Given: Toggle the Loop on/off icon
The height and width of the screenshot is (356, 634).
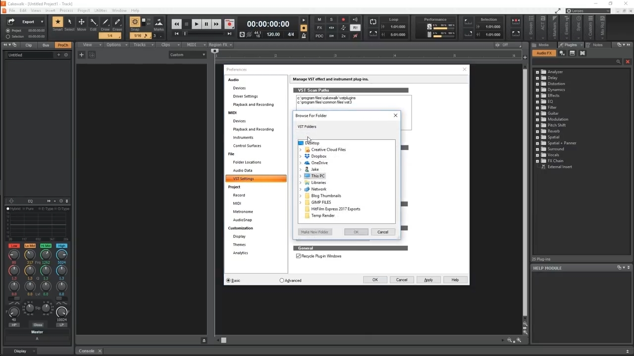Looking at the screenshot, I should pos(373,22).
